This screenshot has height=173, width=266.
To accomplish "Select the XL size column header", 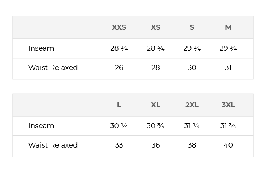I will point(155,105).
